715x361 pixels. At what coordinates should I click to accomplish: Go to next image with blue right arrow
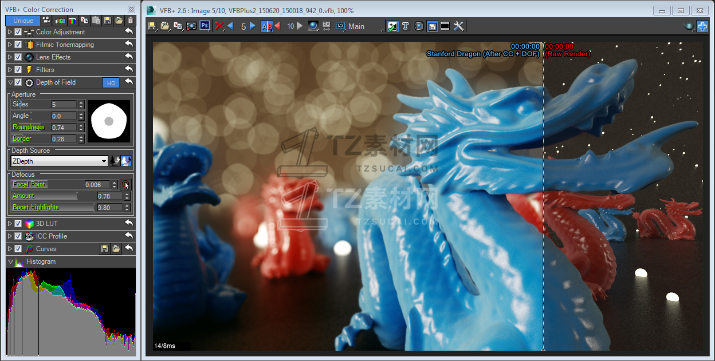(x=253, y=26)
